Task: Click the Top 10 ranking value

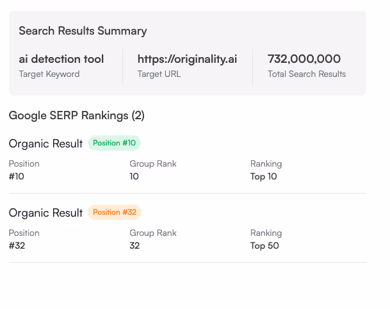Action: tap(264, 176)
